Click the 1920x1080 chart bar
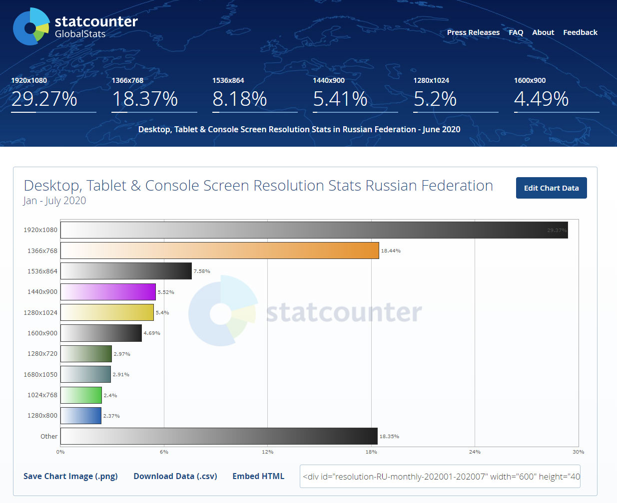Image resolution: width=617 pixels, height=503 pixels. pyautogui.click(x=314, y=230)
